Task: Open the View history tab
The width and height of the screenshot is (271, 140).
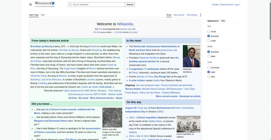Action: tap(192, 15)
